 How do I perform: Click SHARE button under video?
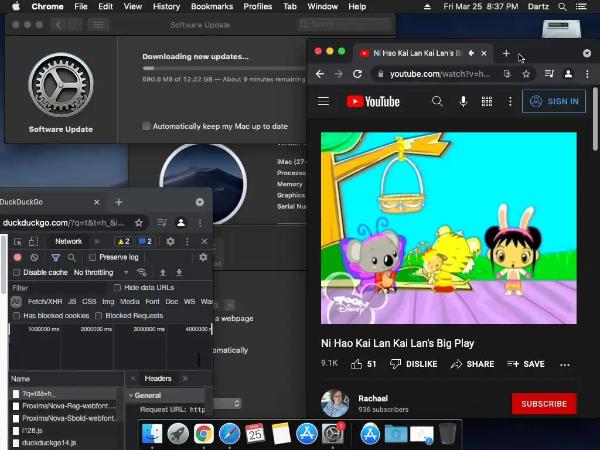(x=473, y=364)
